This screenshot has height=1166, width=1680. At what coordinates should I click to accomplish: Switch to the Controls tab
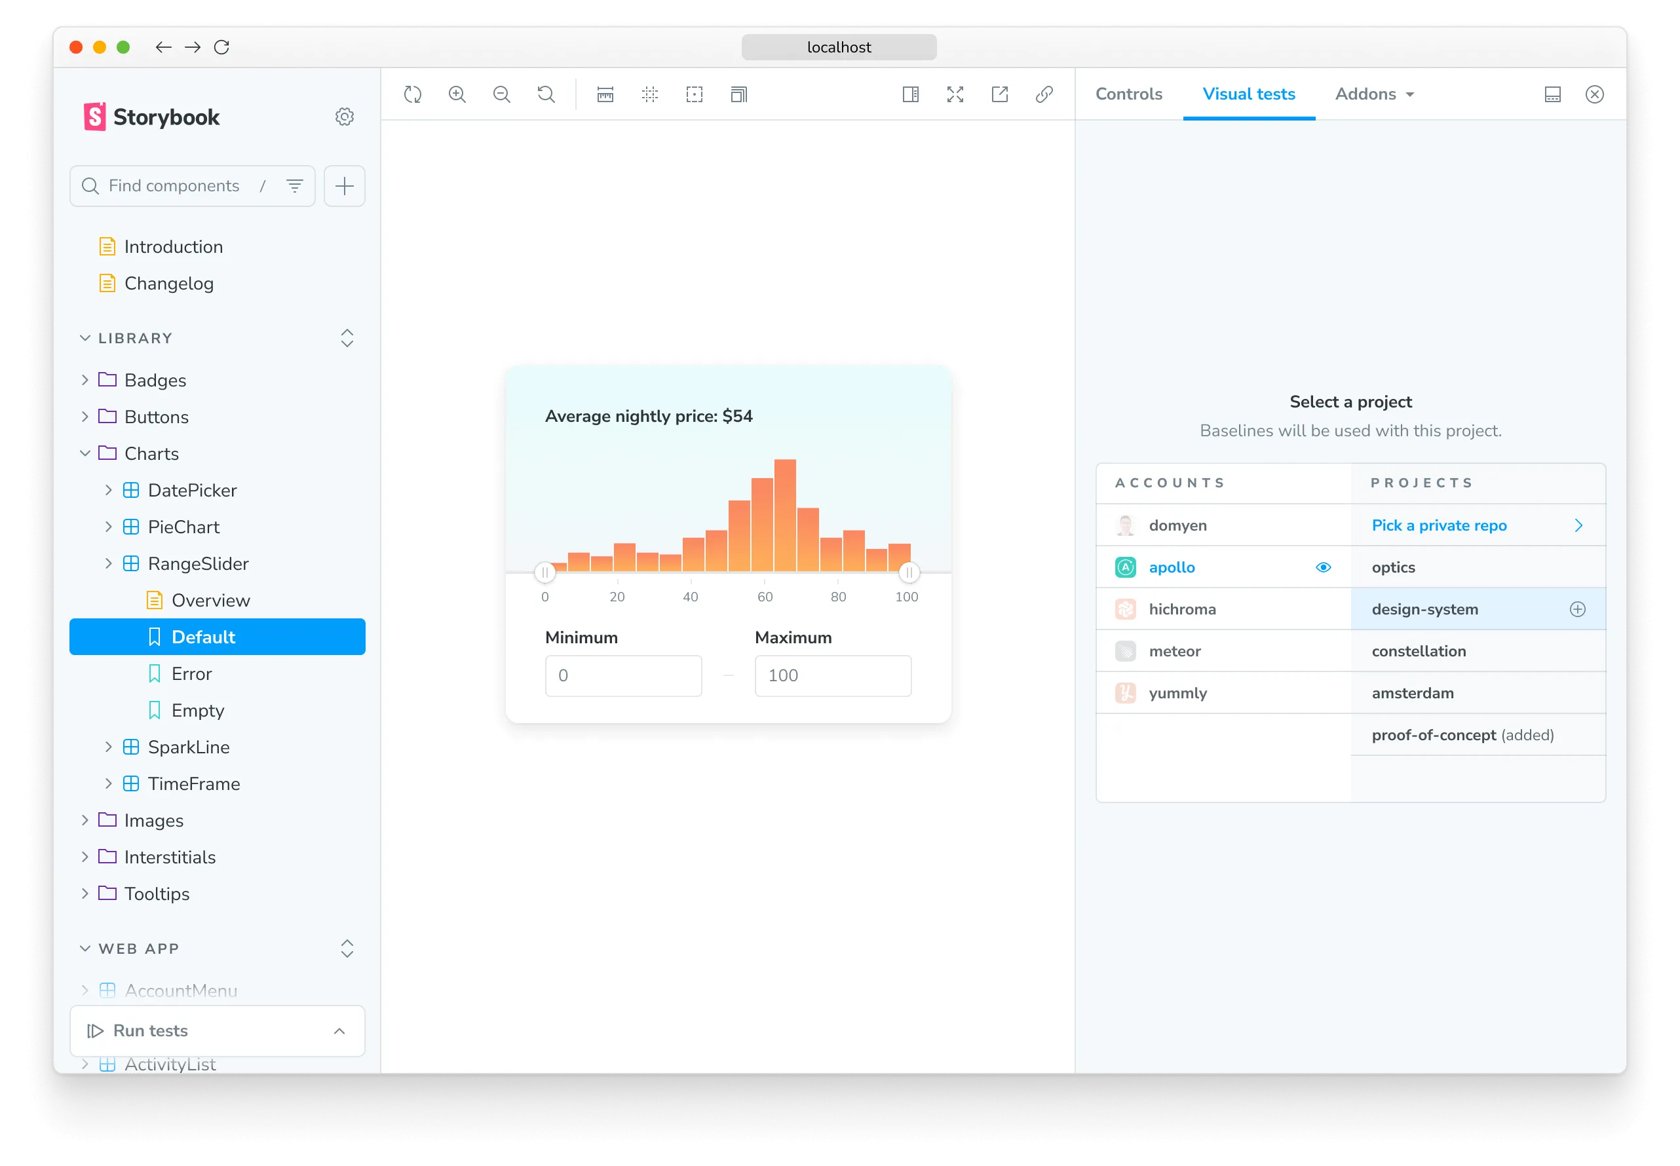point(1128,94)
